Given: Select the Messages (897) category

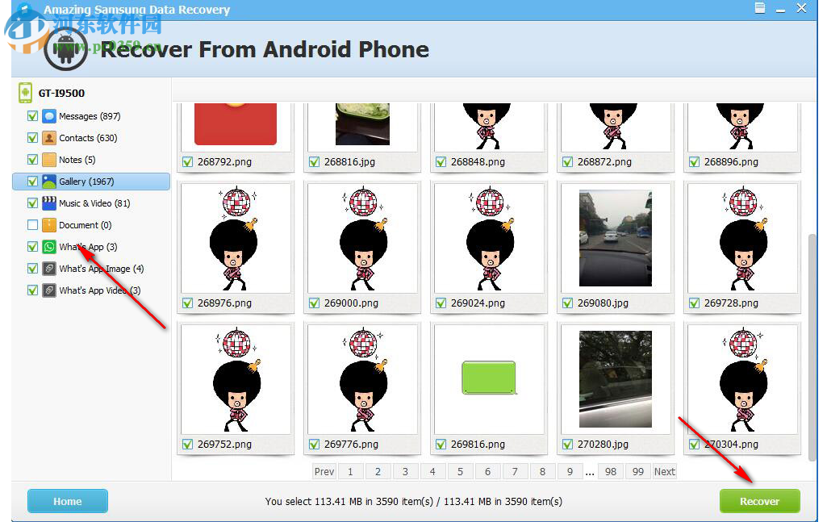Looking at the screenshot, I should (x=90, y=116).
